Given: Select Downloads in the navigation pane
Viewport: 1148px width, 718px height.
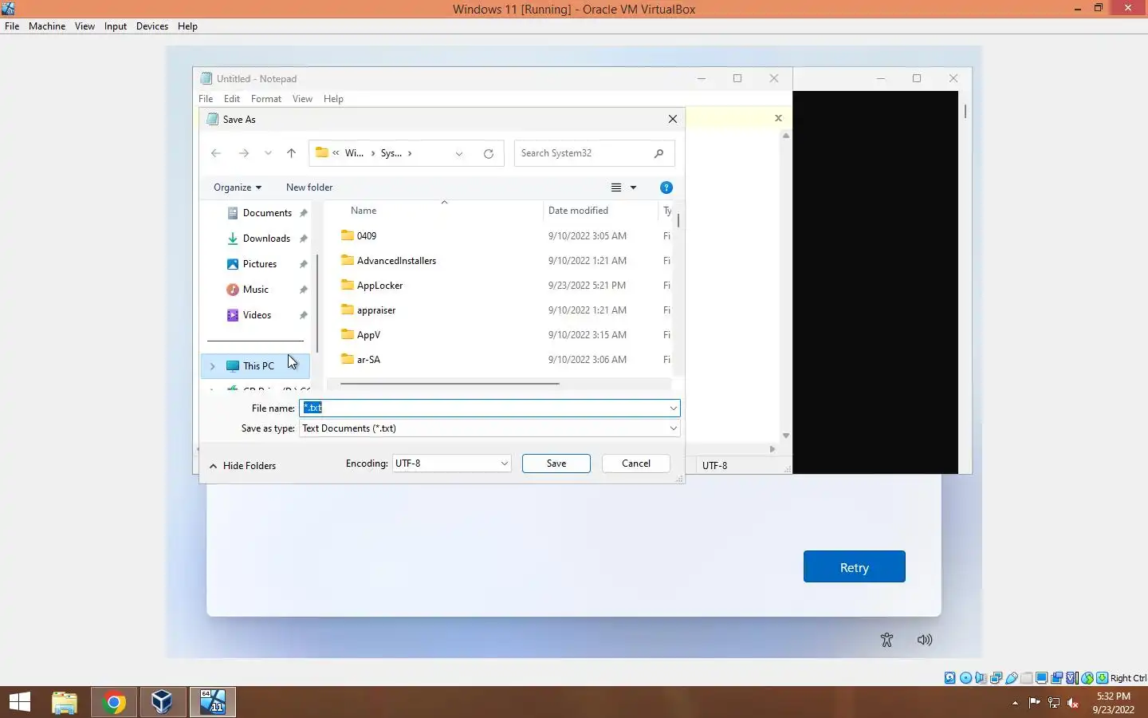Looking at the screenshot, I should [266, 239].
